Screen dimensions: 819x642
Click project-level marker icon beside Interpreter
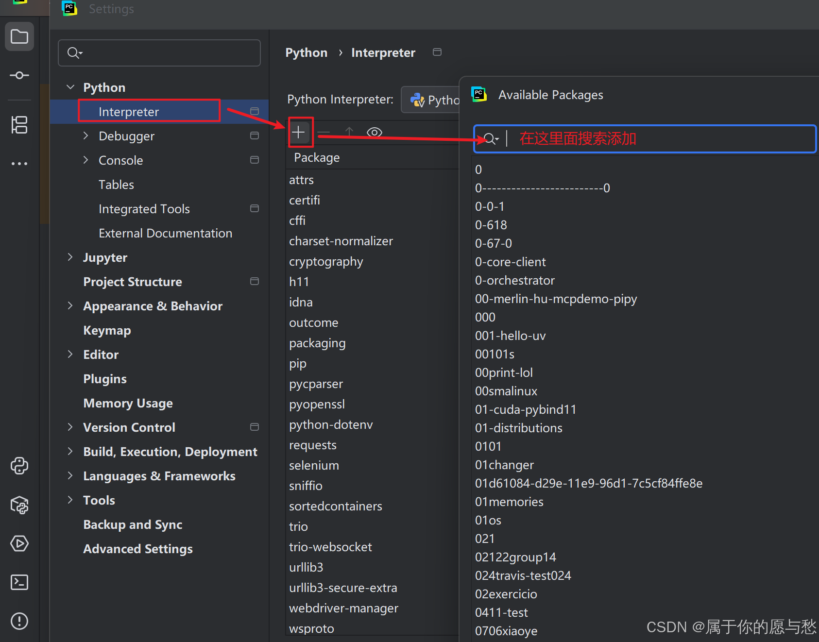(255, 111)
